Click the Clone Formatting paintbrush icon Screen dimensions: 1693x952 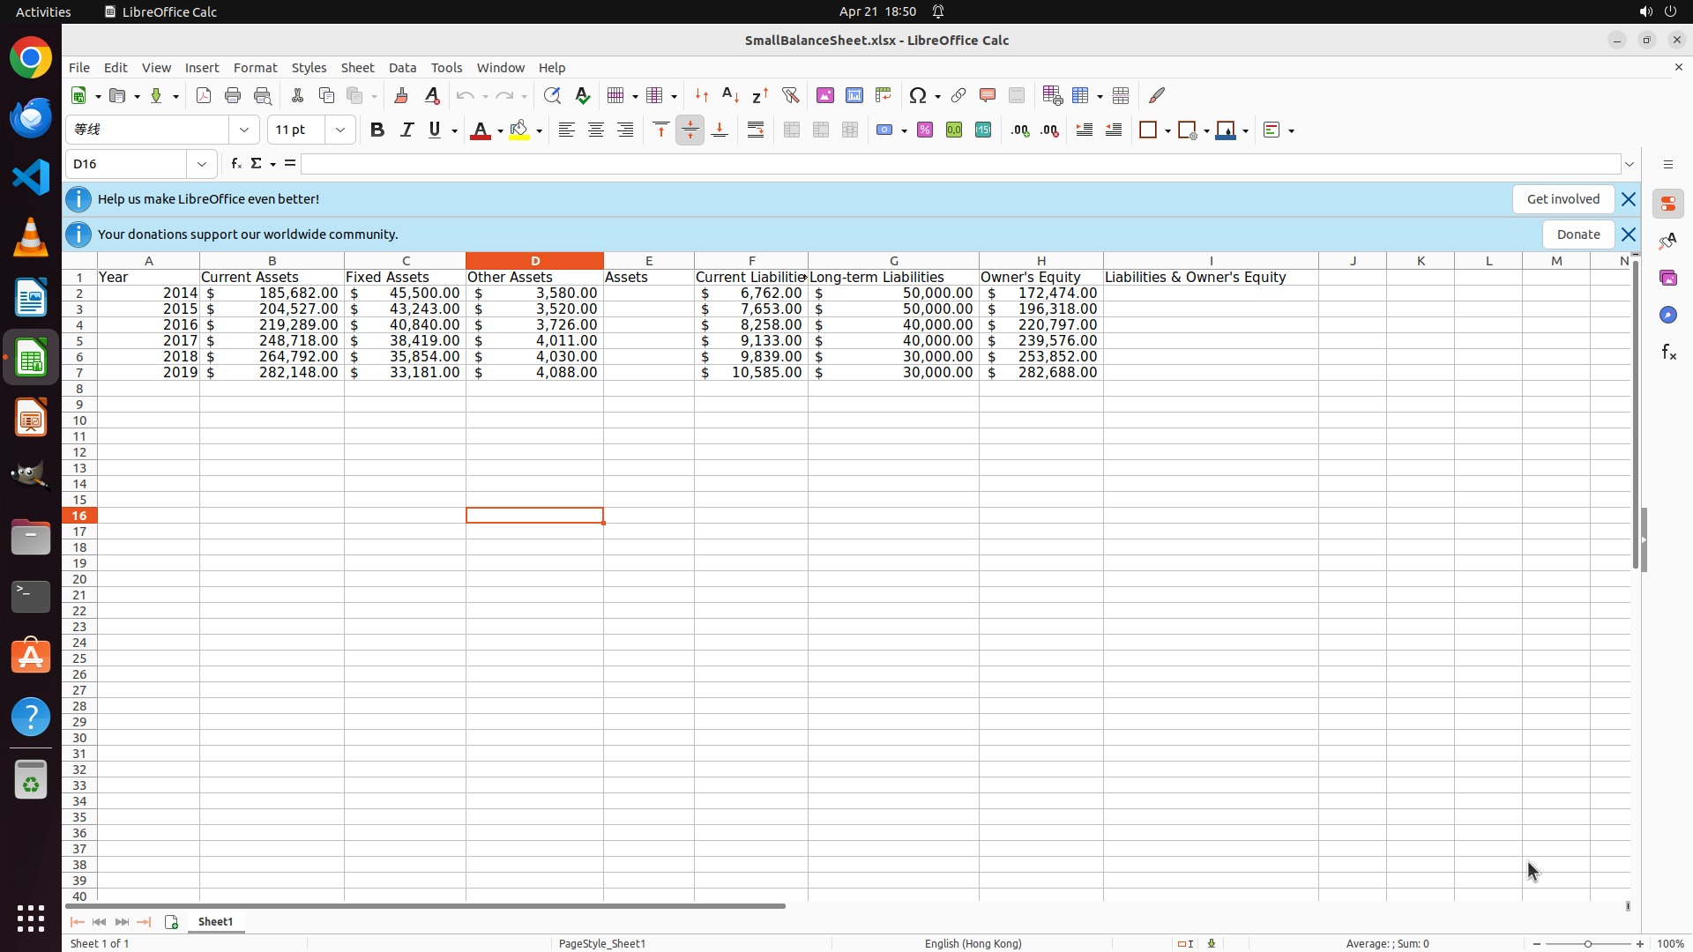[401, 95]
